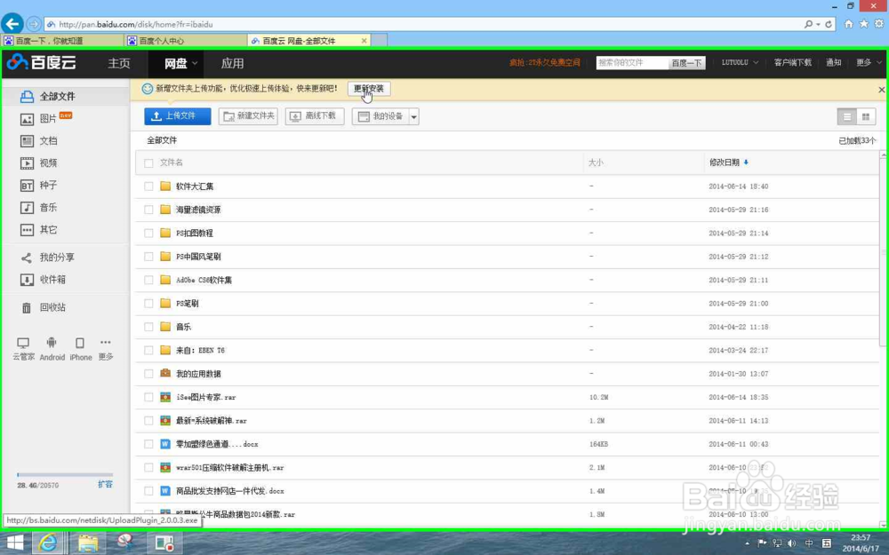Screen dimensions: 889x555
Task: Check the PS笔刷 folder checkbox
Action: click(148, 304)
